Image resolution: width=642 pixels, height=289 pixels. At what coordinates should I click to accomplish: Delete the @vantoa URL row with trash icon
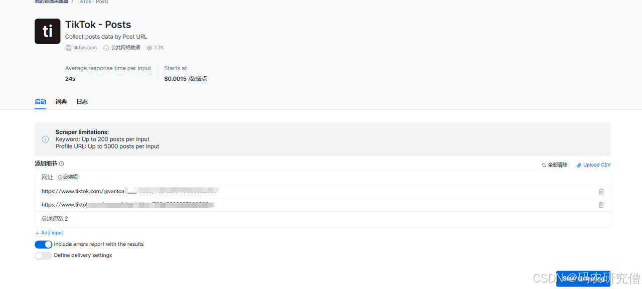[x=601, y=191]
